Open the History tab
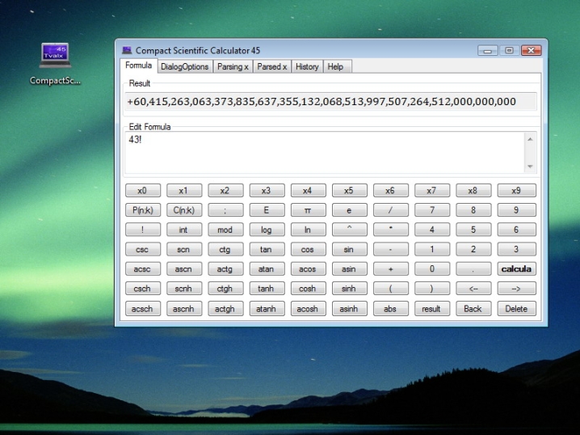Screen dimensions: 580x435 point(307,67)
